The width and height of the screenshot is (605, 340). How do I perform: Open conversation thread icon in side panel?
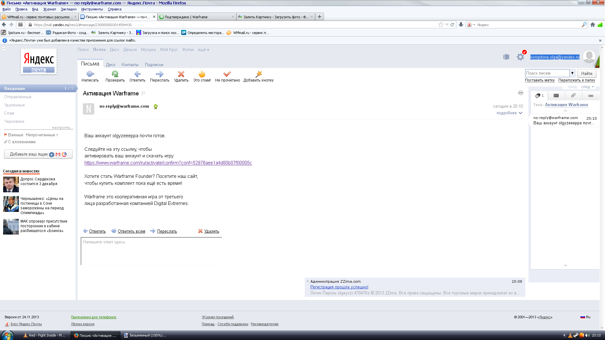[x=539, y=95]
